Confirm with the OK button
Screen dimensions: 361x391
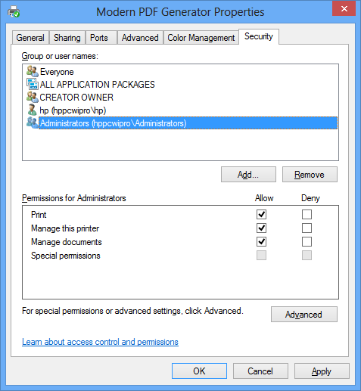tap(199, 371)
